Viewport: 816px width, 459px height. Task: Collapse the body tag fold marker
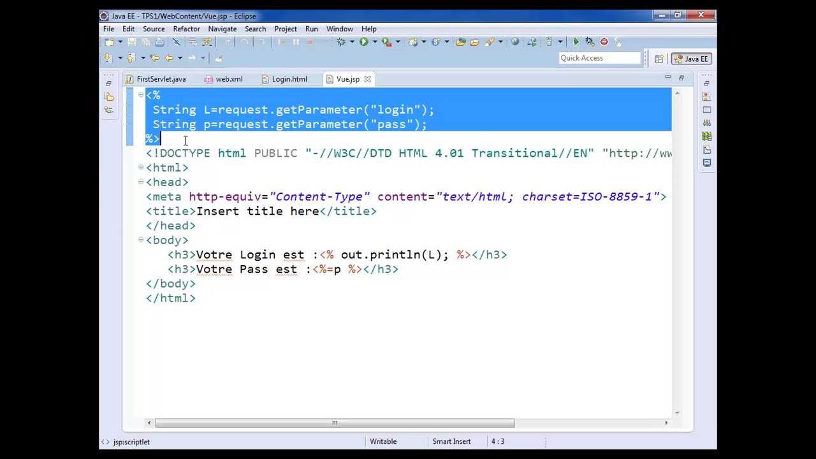coord(141,240)
